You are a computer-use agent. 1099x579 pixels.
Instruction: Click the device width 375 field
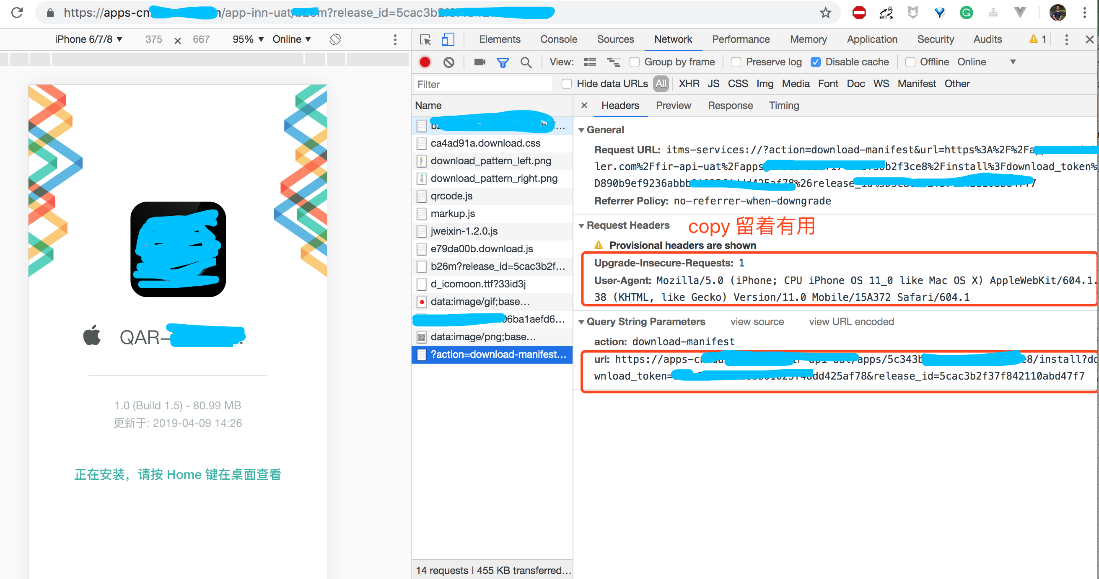(153, 39)
